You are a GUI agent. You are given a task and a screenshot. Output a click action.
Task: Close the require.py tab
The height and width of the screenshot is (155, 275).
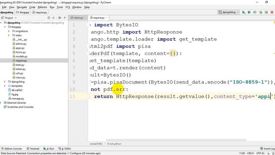point(107,18)
